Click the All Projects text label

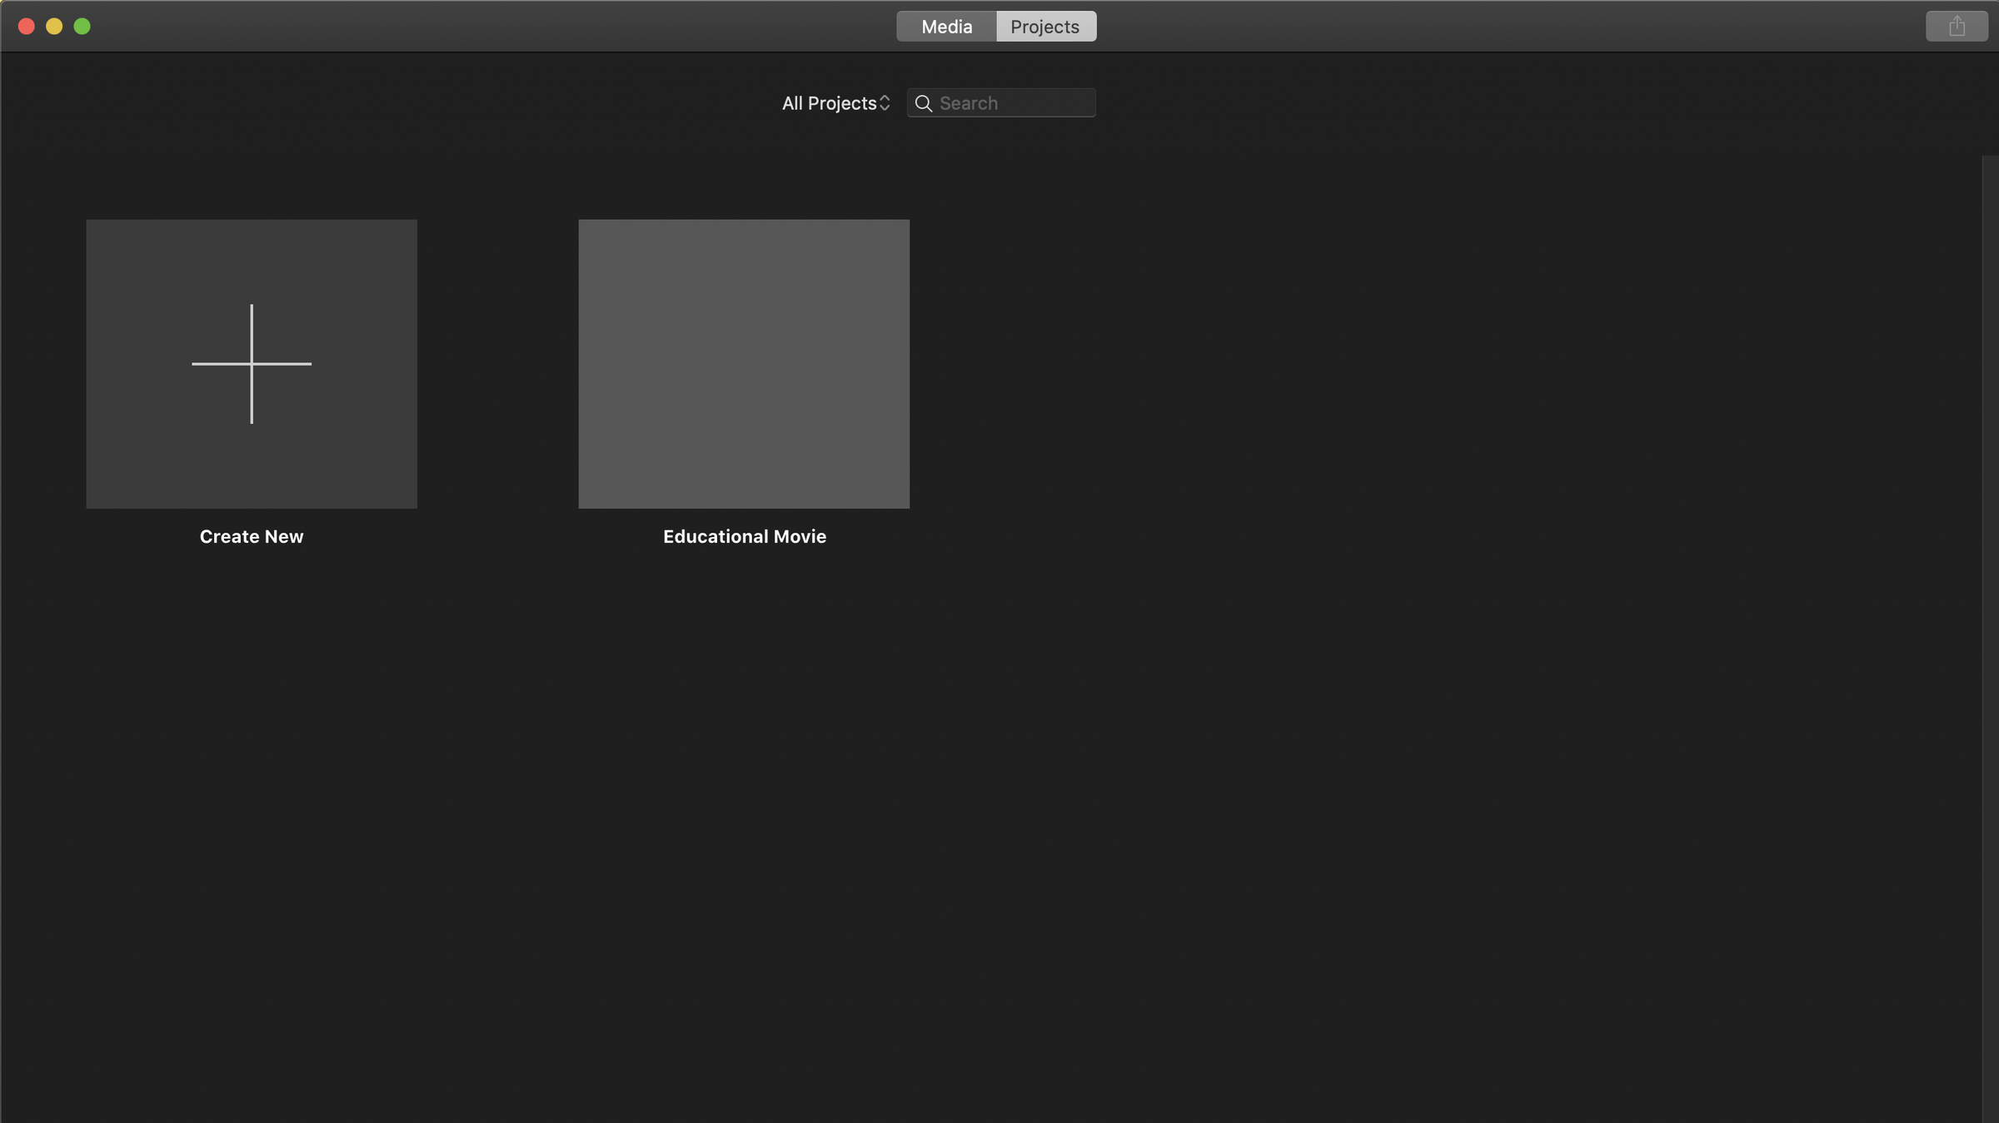829,103
